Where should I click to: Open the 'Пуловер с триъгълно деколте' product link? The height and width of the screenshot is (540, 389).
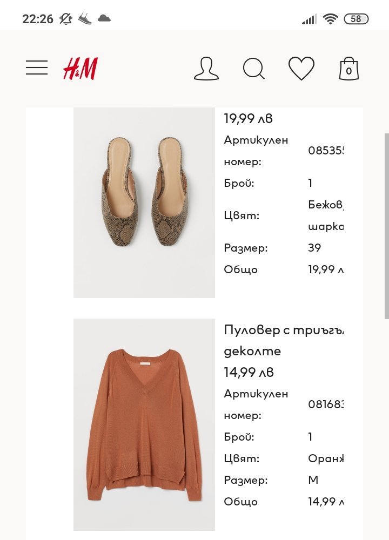point(284,340)
